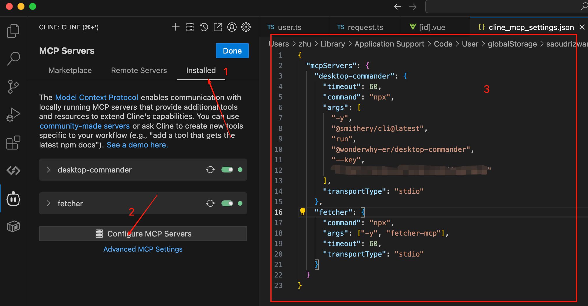Open Cline task history
The width and height of the screenshot is (588, 306).
point(204,27)
